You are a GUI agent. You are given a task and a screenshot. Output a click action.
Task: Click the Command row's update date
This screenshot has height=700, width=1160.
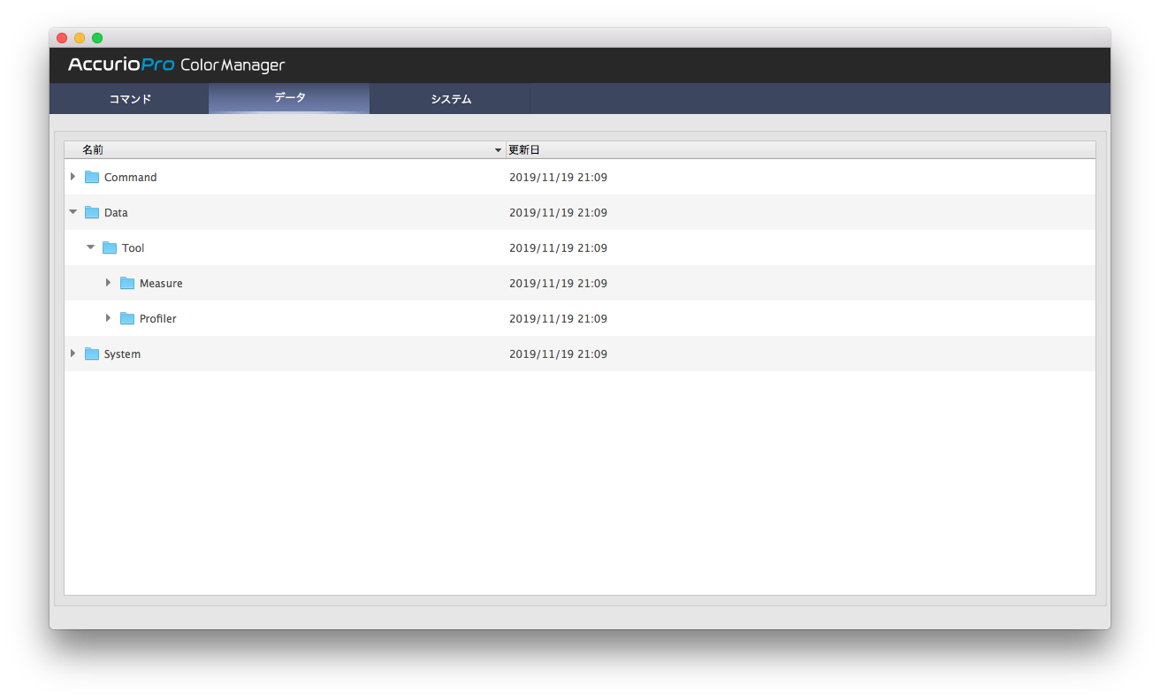click(558, 177)
